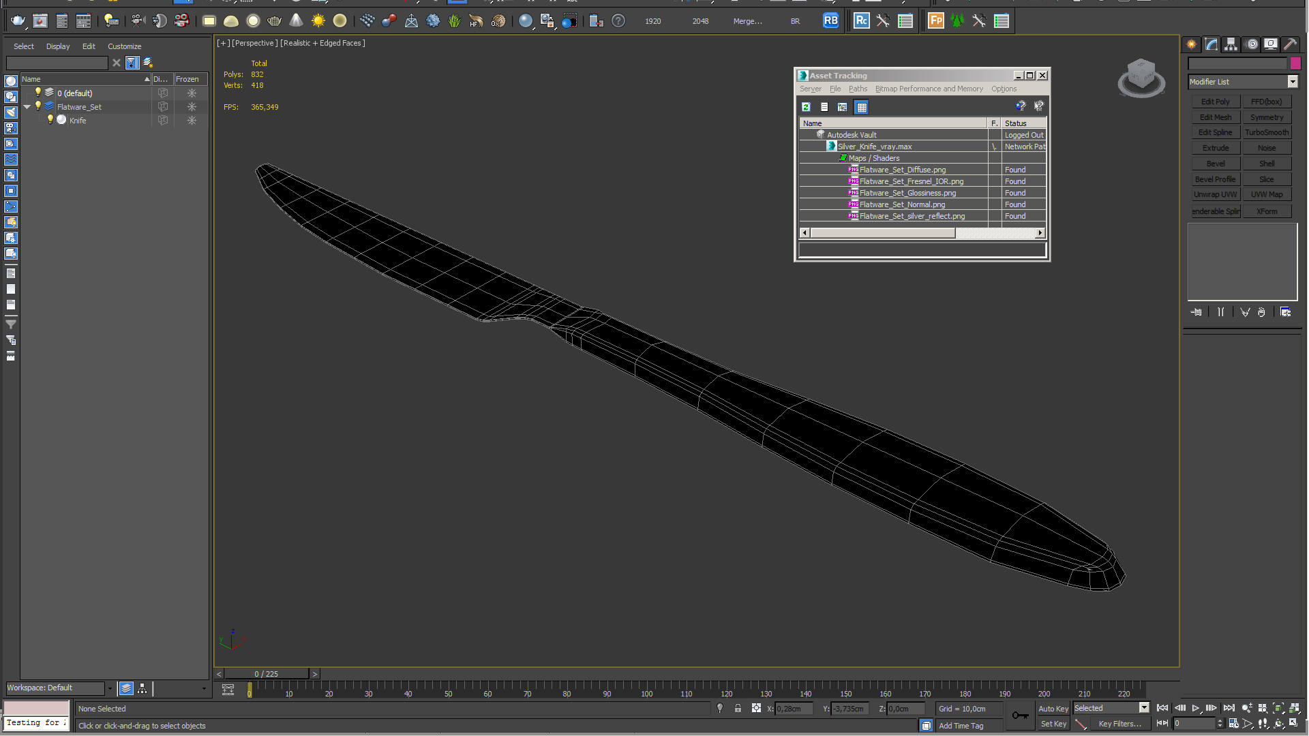Screen dimensions: 1309x736
Task: Toggle the isolate selection lightbulb icon
Action: click(720, 709)
